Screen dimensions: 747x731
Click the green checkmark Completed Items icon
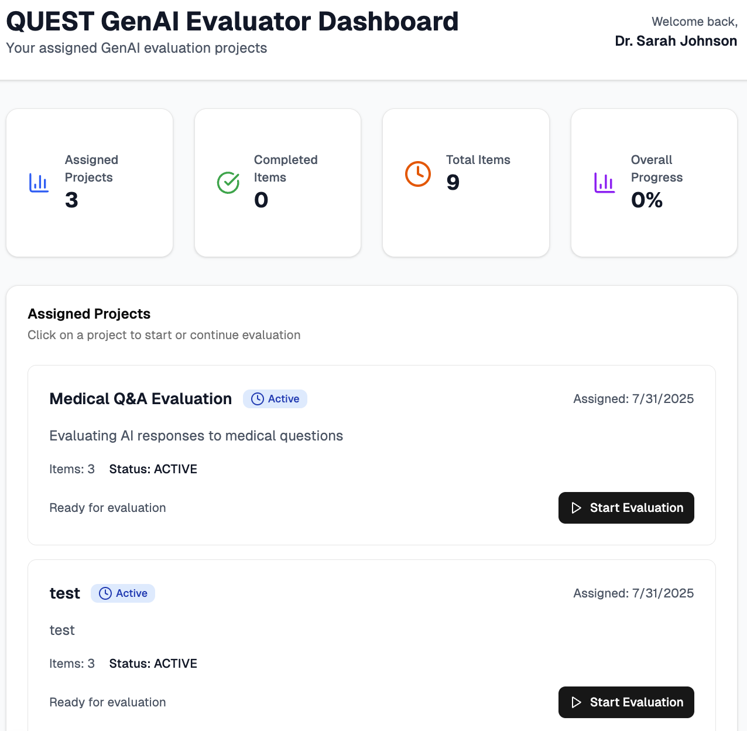pos(228,183)
